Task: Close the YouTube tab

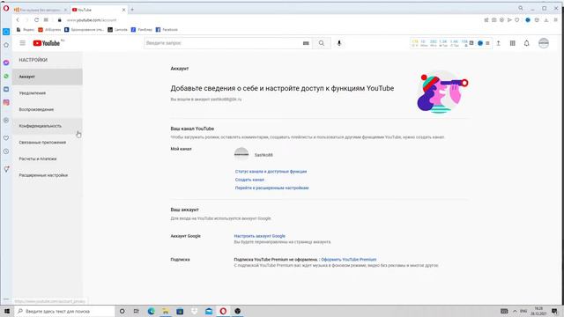Action: point(123,10)
